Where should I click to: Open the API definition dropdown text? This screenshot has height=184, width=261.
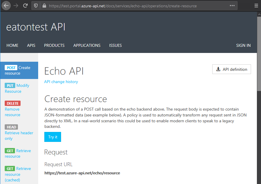pyautogui.click(x=235, y=69)
